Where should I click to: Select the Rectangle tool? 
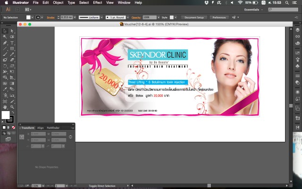(x=12, y=48)
